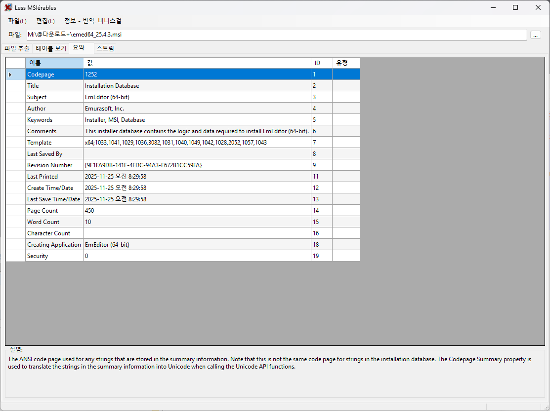The width and height of the screenshot is (550, 411).
Task: Maximize the Less MSIérables window
Action: pos(515,7)
